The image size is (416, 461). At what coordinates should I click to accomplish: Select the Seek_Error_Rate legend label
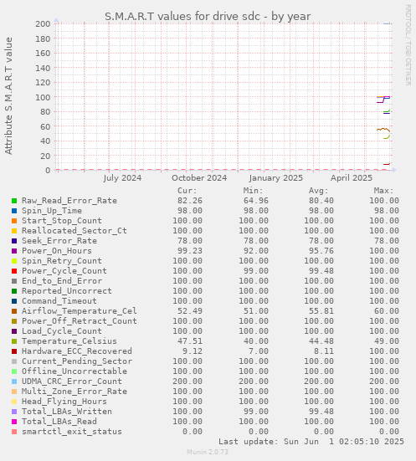pyautogui.click(x=59, y=241)
